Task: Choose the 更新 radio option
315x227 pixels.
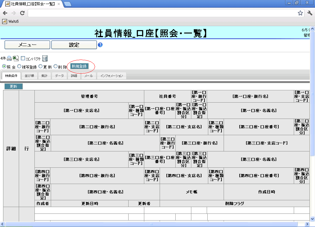Action: point(40,66)
